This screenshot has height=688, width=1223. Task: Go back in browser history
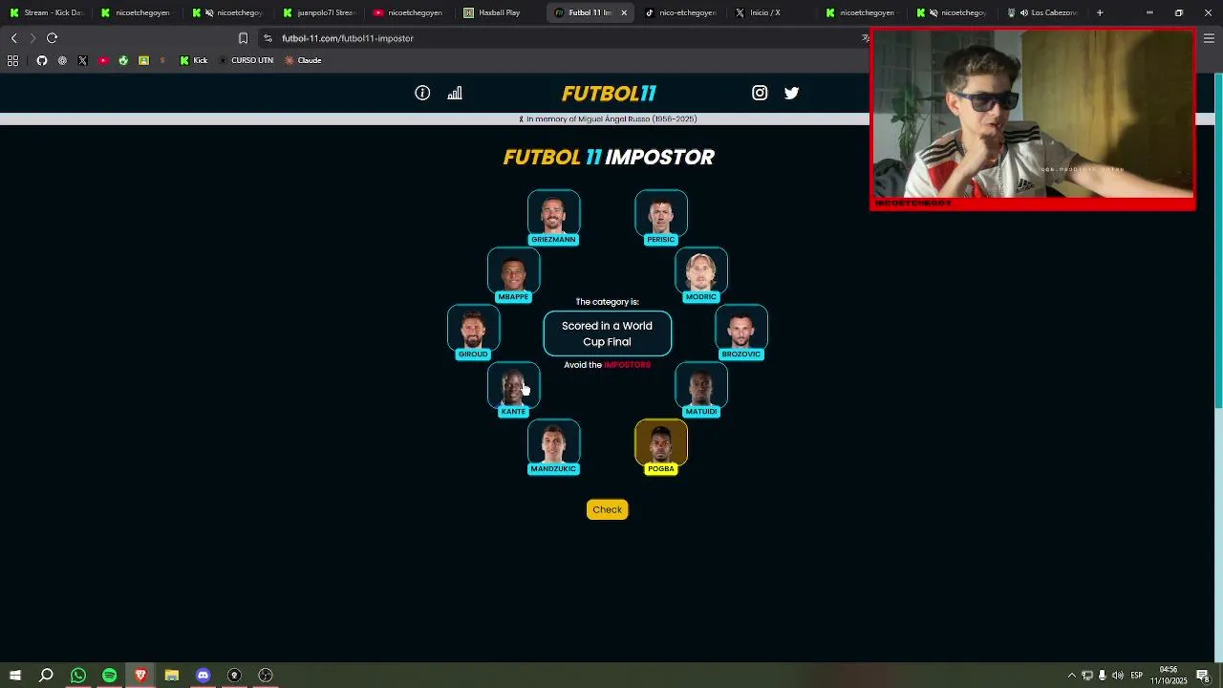coord(13,38)
